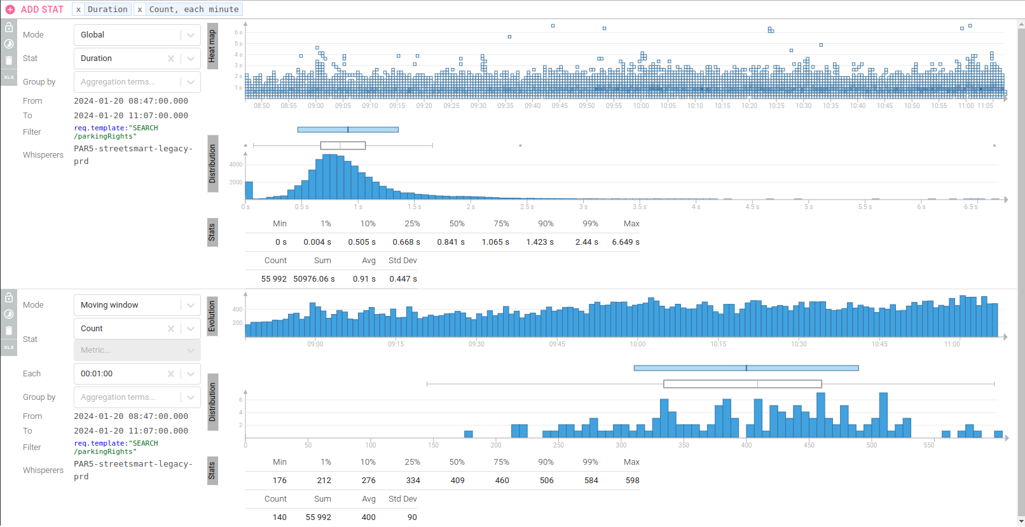Click the 55 992 duration Count value

click(274, 279)
